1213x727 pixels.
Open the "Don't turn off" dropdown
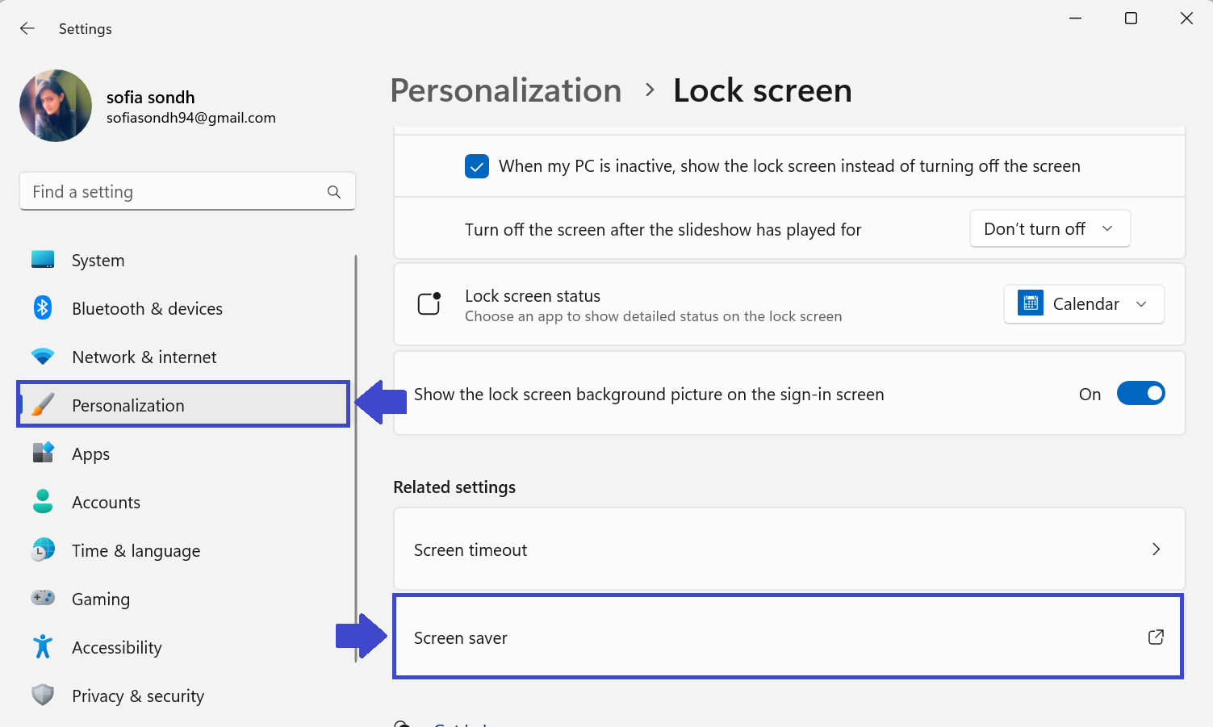(1049, 229)
